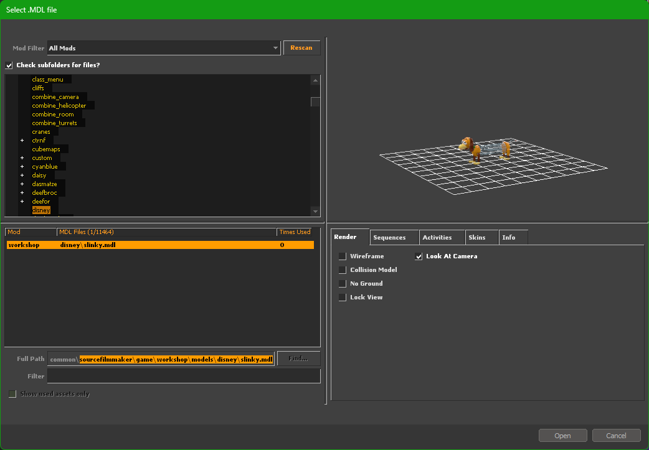Expand the deefor folder
This screenshot has width=649, height=450.
pos(22,202)
